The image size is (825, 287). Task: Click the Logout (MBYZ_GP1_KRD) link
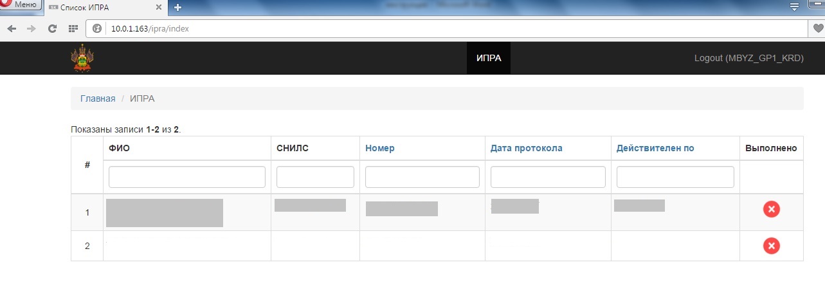(x=748, y=58)
